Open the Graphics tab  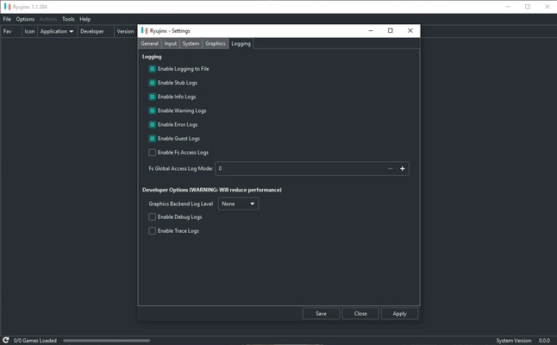point(215,43)
